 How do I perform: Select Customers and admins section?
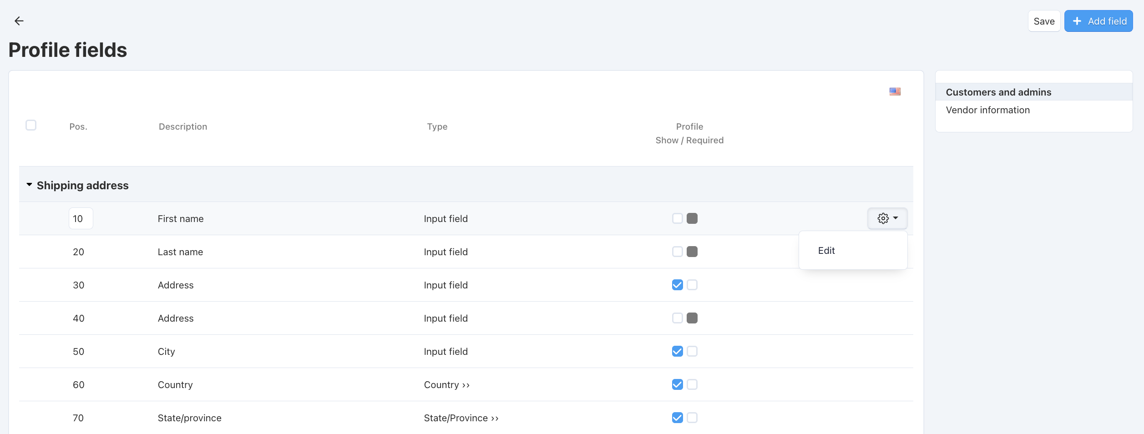click(x=998, y=92)
